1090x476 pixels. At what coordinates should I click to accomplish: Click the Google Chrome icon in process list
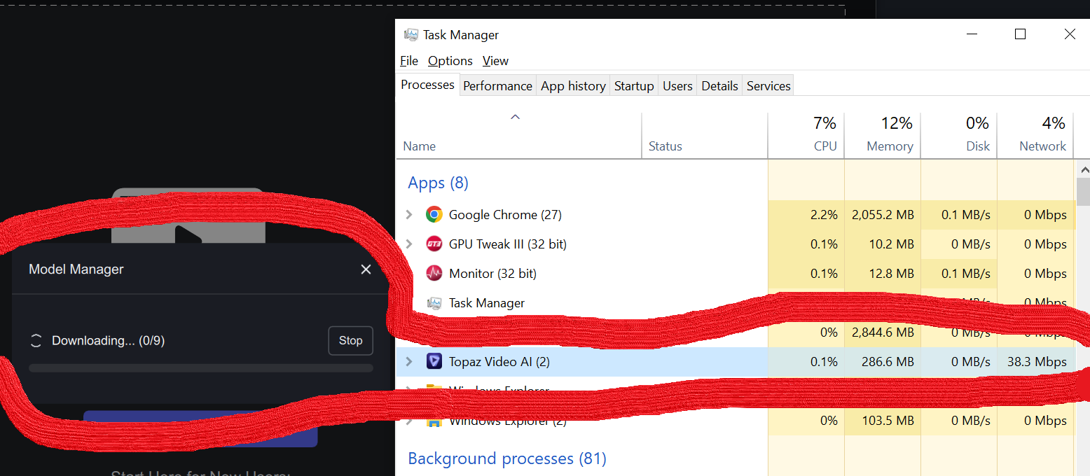click(434, 215)
